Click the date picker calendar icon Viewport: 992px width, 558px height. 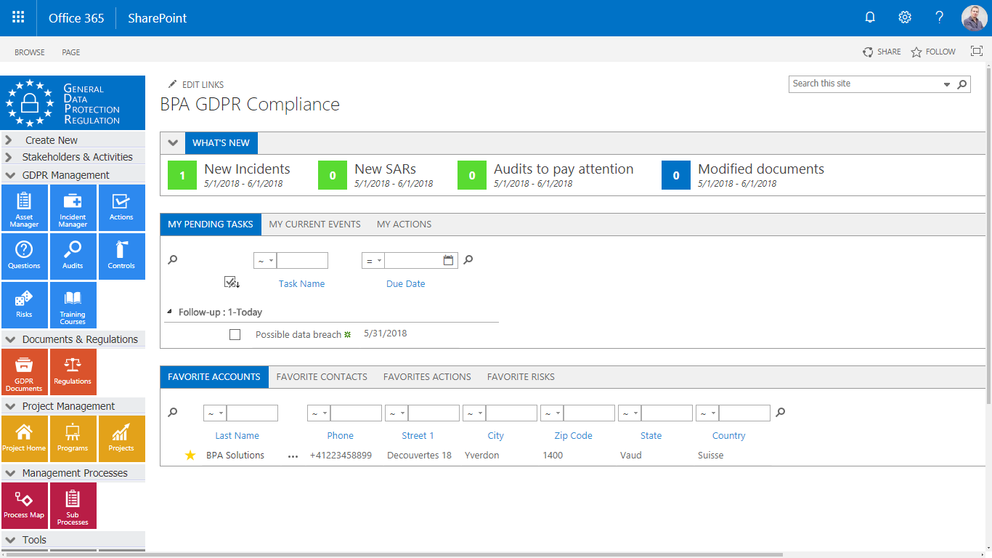tap(448, 260)
